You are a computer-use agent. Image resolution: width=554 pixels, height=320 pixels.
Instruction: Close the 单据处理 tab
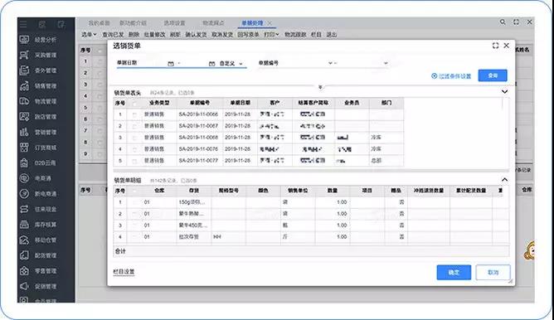pyautogui.click(x=270, y=23)
